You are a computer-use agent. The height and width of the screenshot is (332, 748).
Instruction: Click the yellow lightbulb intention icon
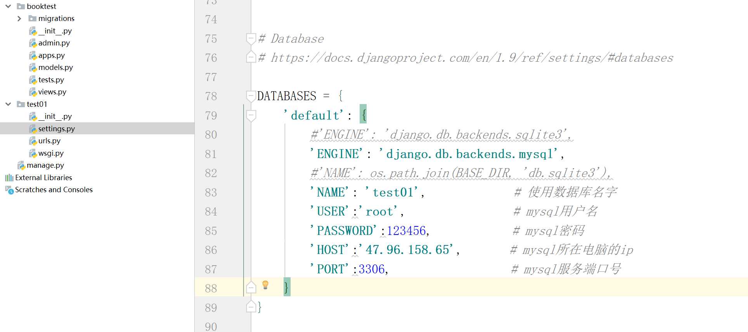(x=265, y=285)
